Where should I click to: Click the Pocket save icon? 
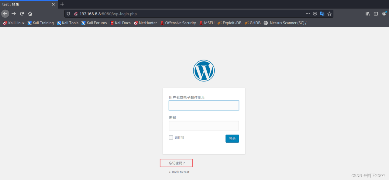pyautogui.click(x=315, y=14)
